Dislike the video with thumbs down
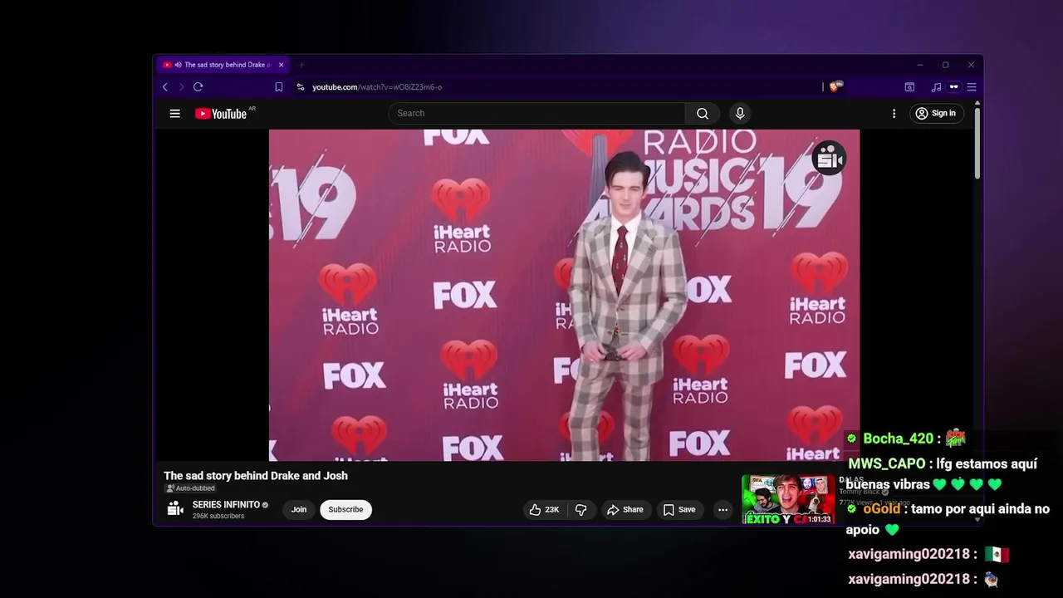Image resolution: width=1063 pixels, height=598 pixels. (580, 510)
